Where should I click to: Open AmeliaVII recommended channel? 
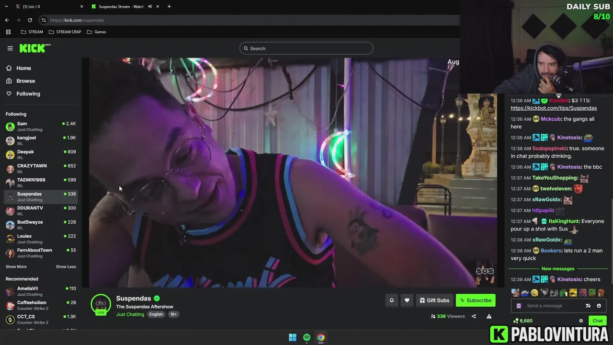pyautogui.click(x=41, y=291)
